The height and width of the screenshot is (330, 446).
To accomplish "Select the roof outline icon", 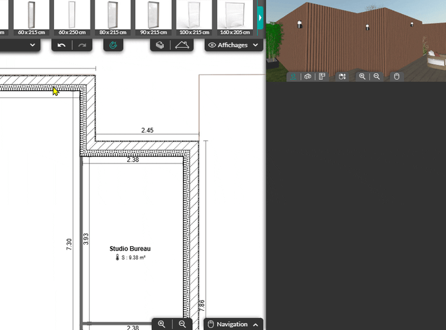I will tap(182, 45).
